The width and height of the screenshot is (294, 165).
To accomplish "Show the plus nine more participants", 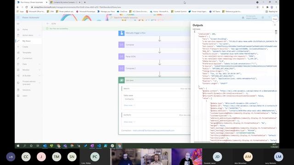I will (11, 157).
